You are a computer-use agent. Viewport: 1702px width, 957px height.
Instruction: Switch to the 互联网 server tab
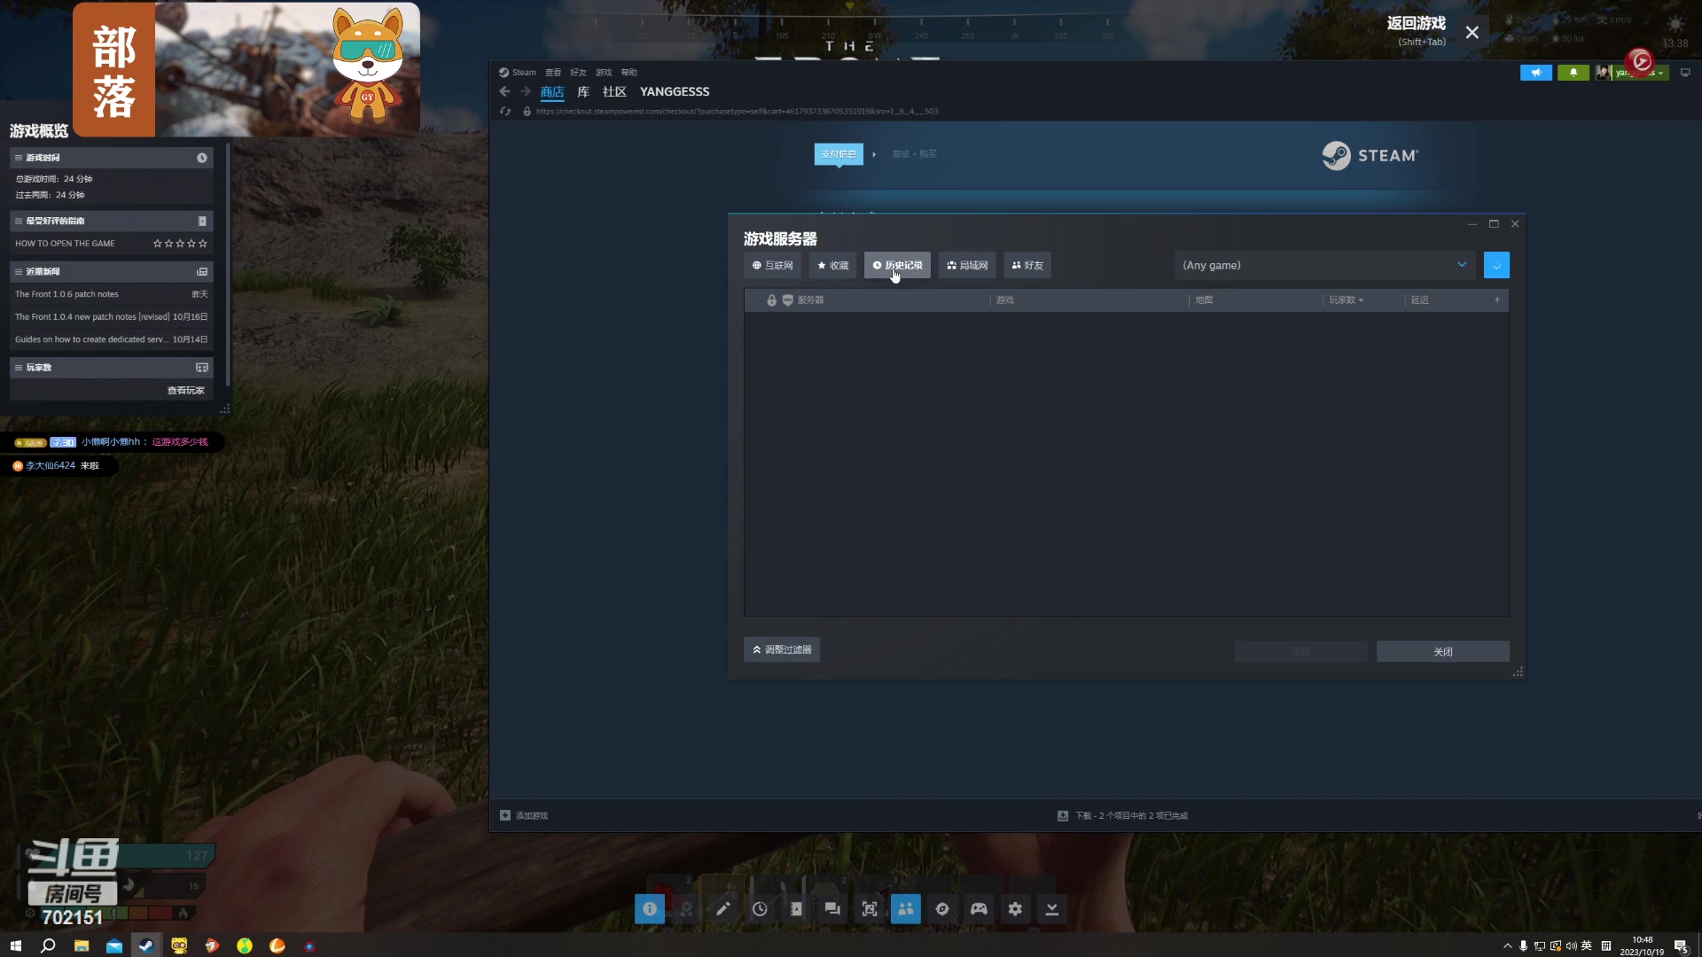click(772, 265)
